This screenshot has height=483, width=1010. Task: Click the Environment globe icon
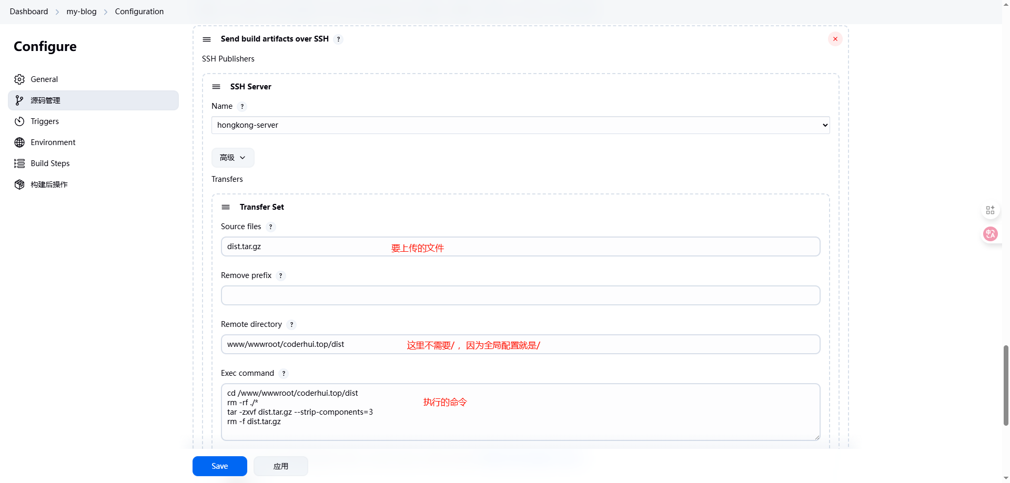click(19, 142)
